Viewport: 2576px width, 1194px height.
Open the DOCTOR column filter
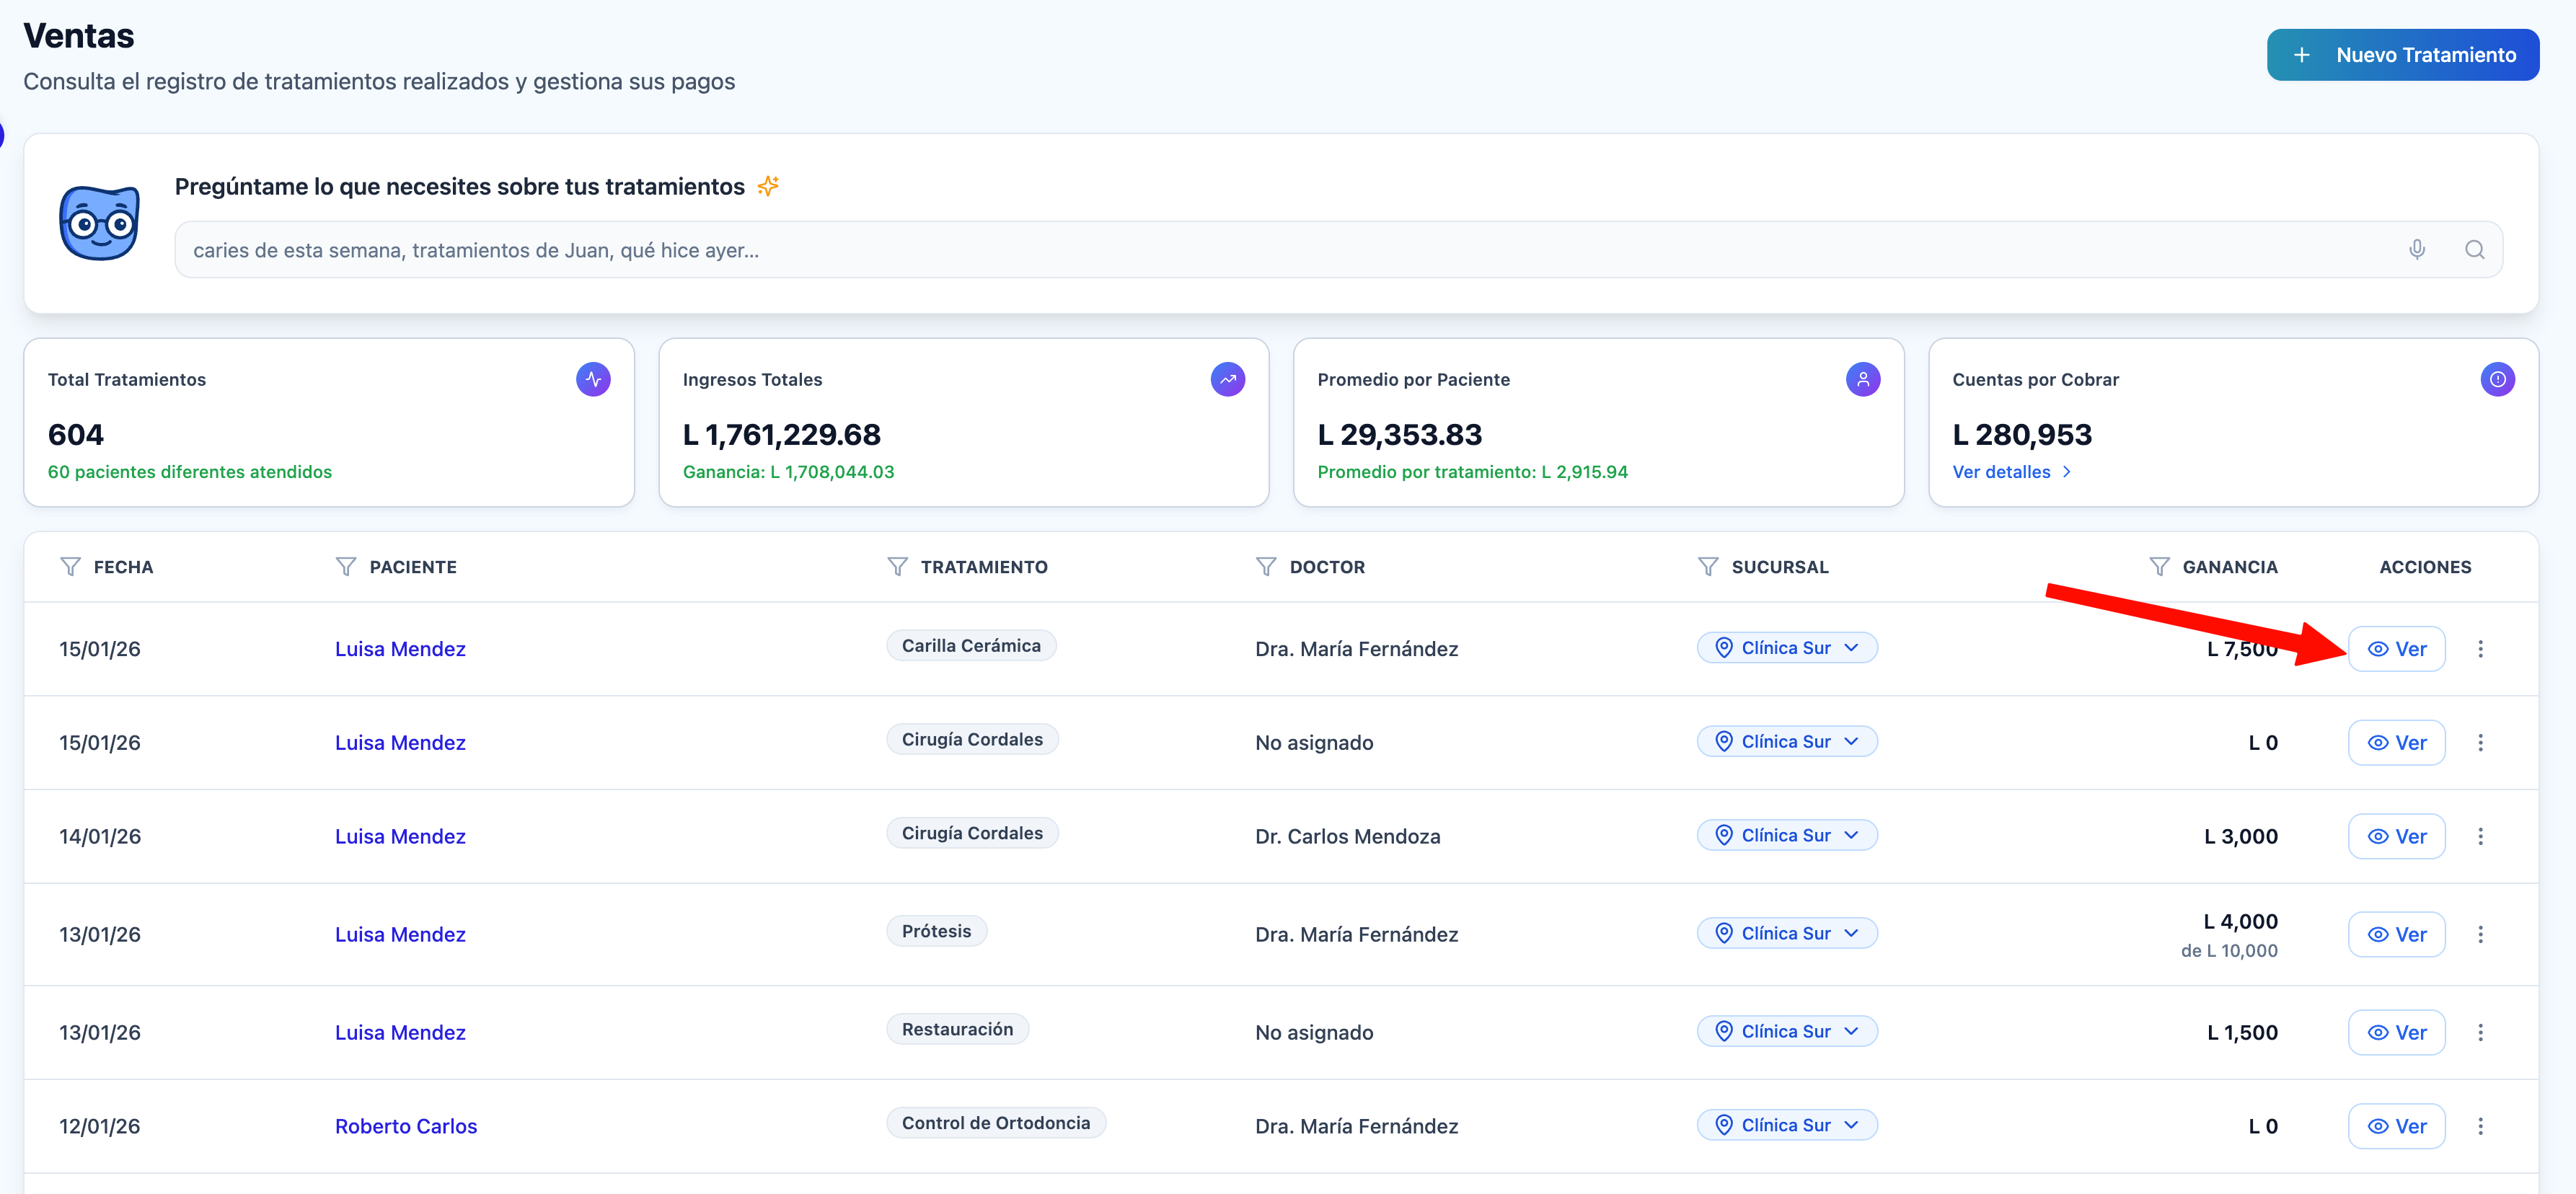[1266, 567]
